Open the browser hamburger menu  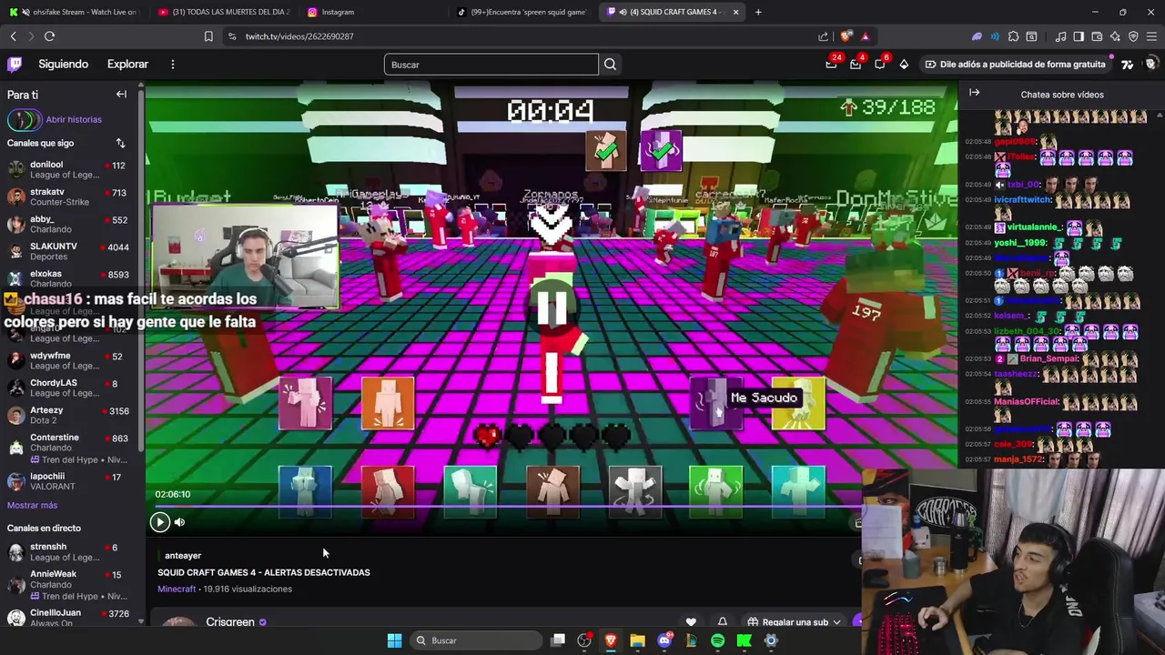[x=1152, y=36]
